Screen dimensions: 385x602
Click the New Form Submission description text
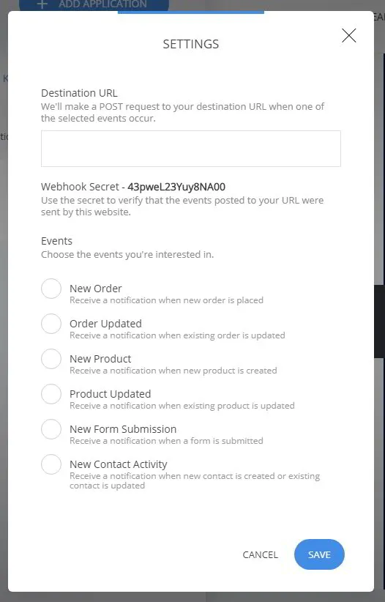166,441
